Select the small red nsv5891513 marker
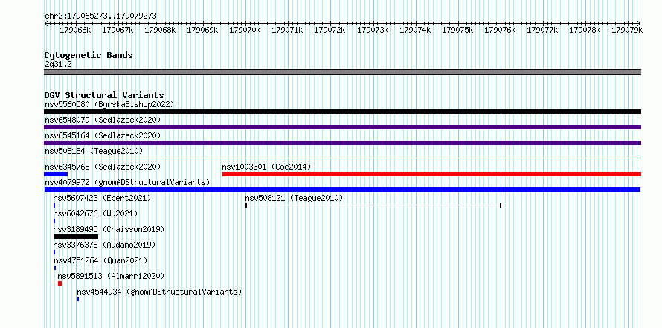The height and width of the screenshot is (328, 662). [x=60, y=283]
